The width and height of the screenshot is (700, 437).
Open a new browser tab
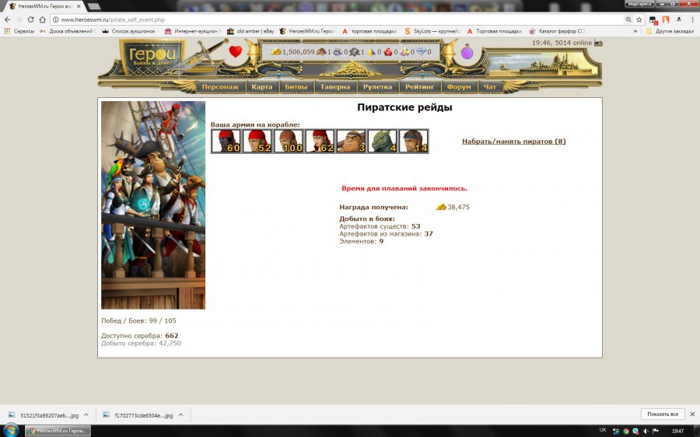pyautogui.click(x=94, y=6)
